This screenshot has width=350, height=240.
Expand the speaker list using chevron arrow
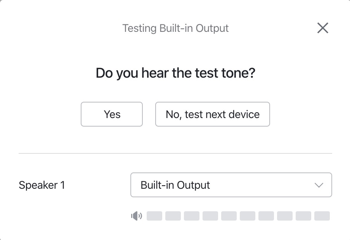point(319,185)
